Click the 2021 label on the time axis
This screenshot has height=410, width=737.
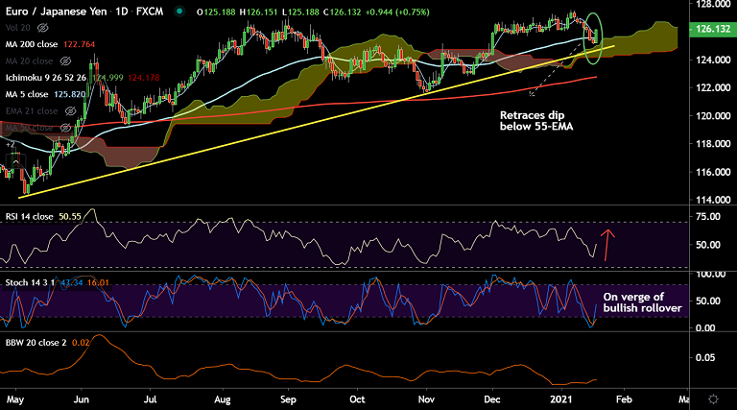(x=561, y=399)
